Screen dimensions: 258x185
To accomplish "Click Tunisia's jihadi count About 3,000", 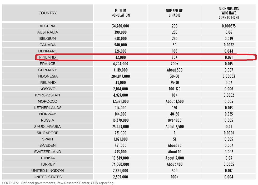I will tap(175, 158).
